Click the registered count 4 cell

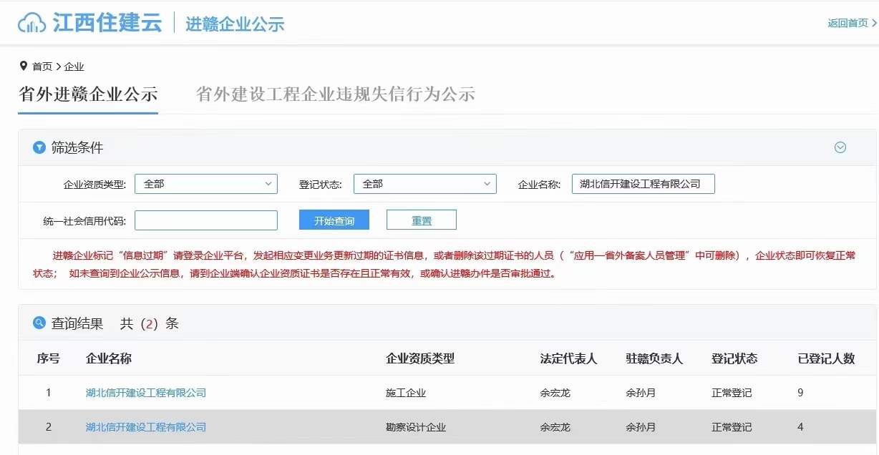[800, 426]
